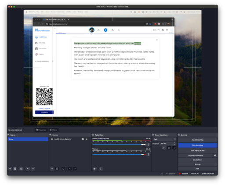
Task: Move scene up in Scenes panel
Action: point(28,169)
